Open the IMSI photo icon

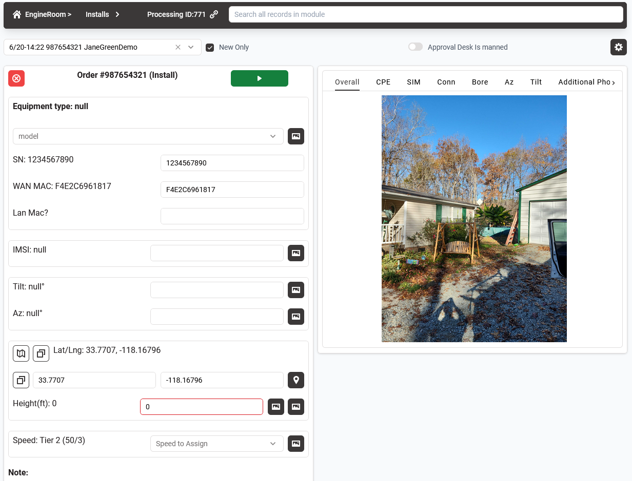pos(296,253)
